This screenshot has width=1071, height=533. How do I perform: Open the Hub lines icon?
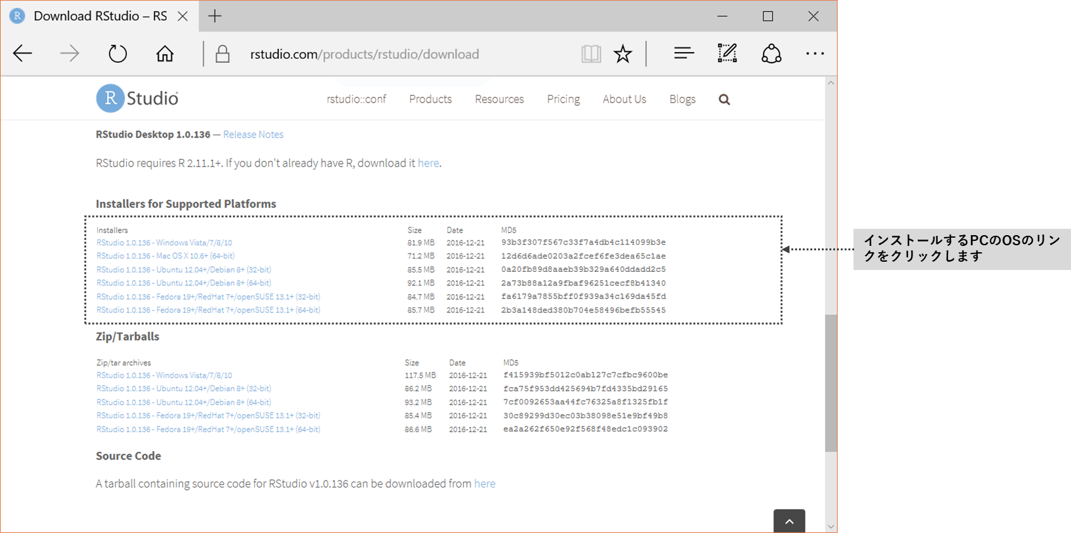(x=684, y=54)
